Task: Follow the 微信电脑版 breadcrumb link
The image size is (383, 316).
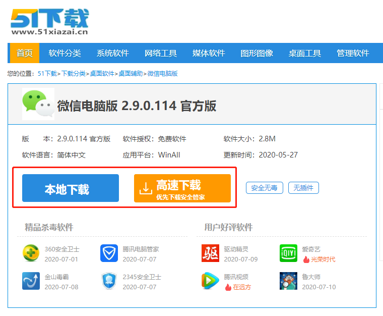Action: [x=162, y=74]
